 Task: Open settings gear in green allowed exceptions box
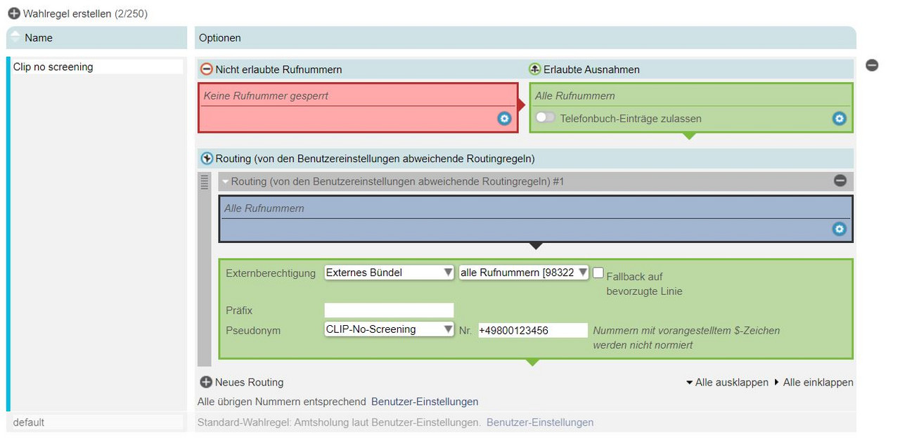(839, 119)
